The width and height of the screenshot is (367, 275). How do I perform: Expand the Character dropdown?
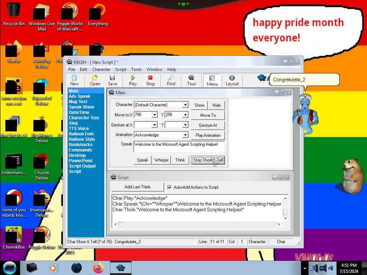click(185, 105)
